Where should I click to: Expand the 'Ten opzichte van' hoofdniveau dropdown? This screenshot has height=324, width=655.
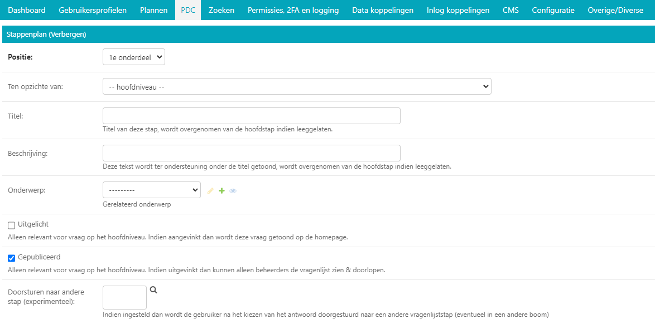[297, 86]
